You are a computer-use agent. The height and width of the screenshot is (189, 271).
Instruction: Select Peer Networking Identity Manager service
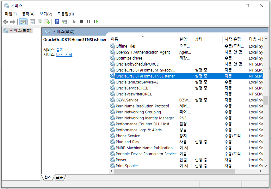[145, 118]
